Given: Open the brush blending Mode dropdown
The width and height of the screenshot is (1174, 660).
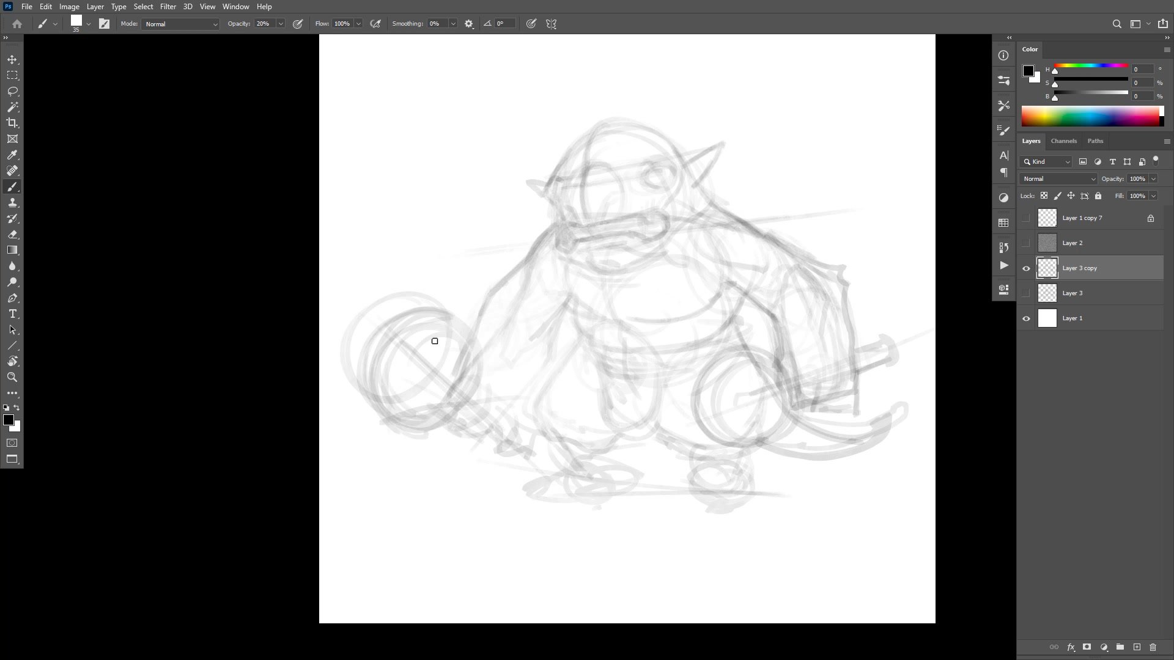Looking at the screenshot, I should point(180,24).
